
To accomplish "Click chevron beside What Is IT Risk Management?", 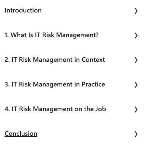I will coord(136,36).
